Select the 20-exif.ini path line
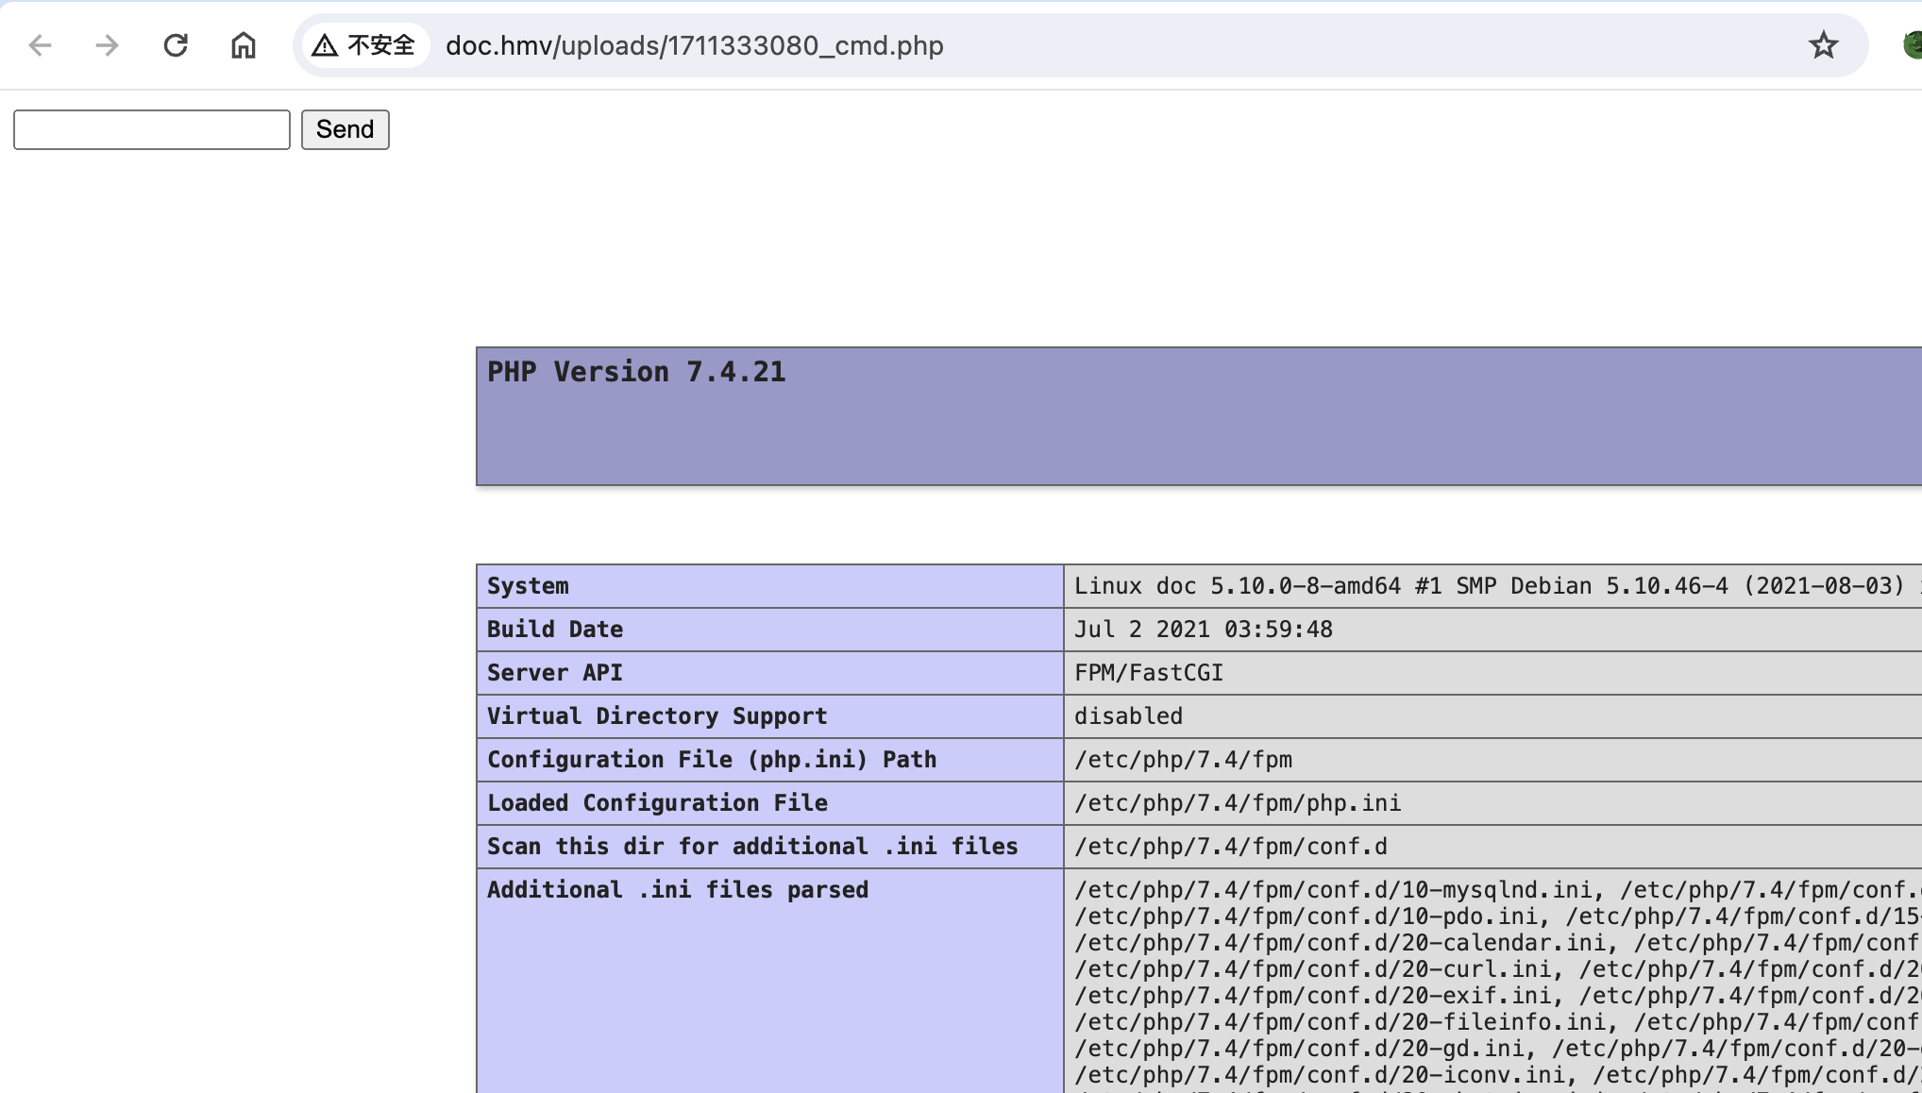The image size is (1922, 1093). pyautogui.click(x=1314, y=996)
